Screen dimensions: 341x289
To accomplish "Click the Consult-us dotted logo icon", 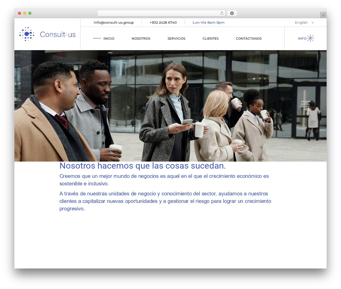I will [x=27, y=34].
